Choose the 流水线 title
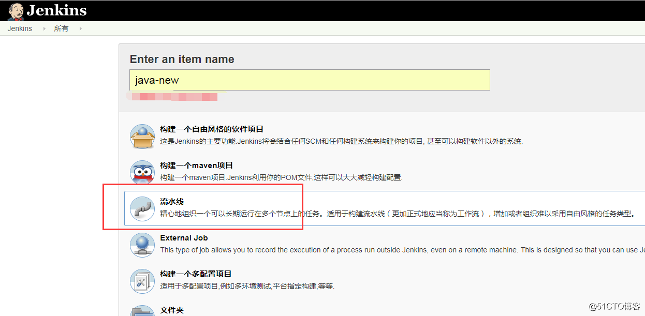The width and height of the screenshot is (645, 316). pyautogui.click(x=172, y=202)
